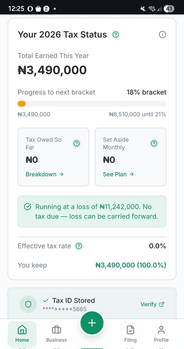Open the Profile tab
This screenshot has width=184, height=349.
click(x=161, y=334)
